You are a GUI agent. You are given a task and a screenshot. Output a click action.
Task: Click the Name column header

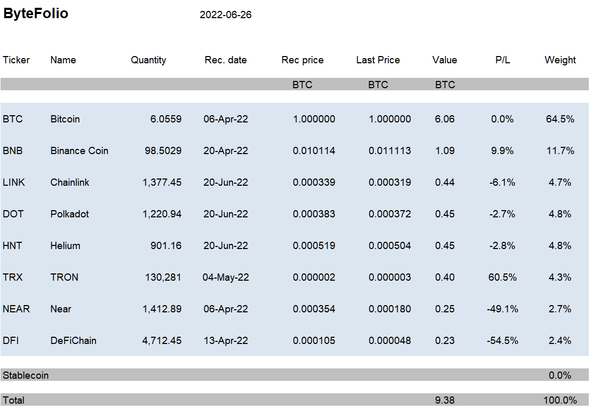tap(63, 60)
